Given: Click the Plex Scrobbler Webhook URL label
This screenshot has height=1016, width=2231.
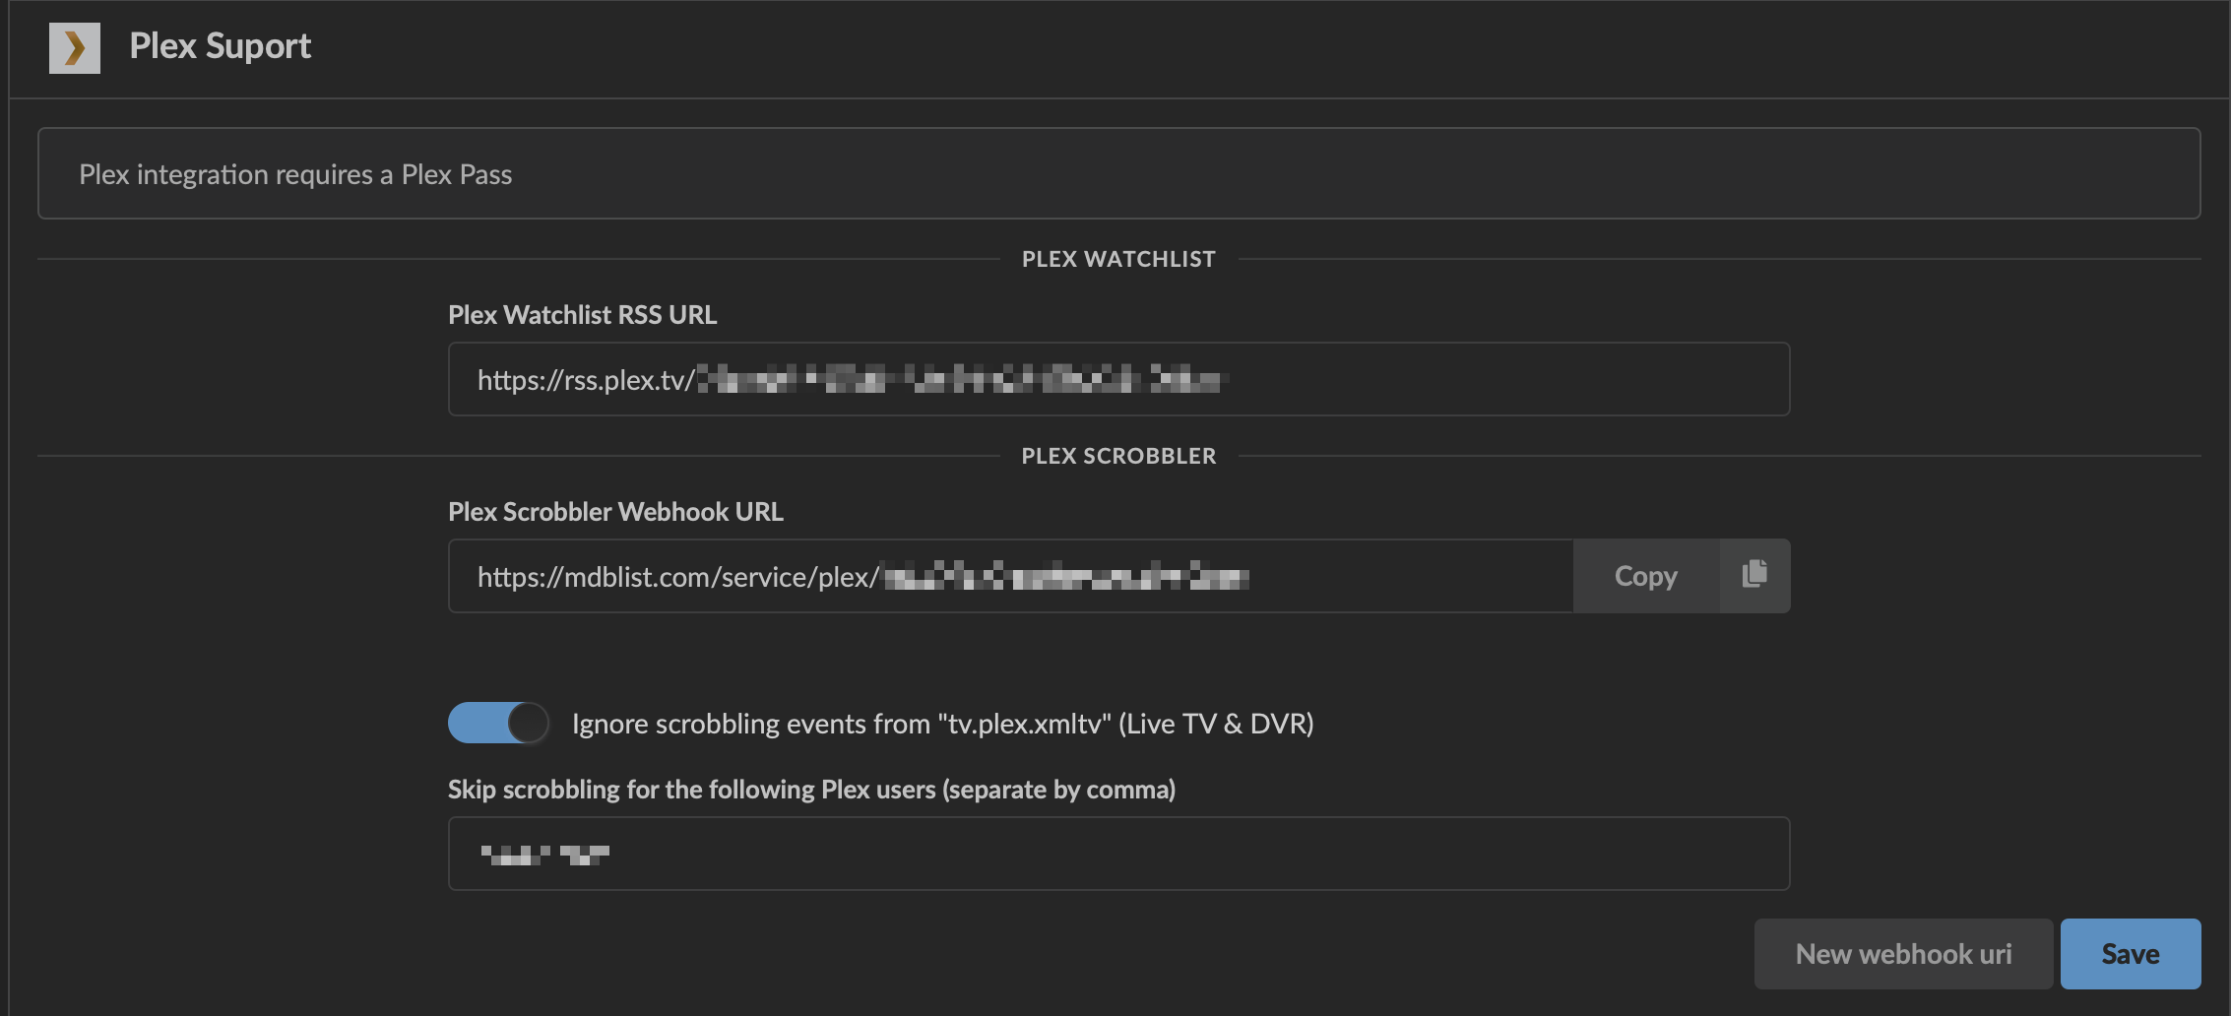Looking at the screenshot, I should 615,512.
